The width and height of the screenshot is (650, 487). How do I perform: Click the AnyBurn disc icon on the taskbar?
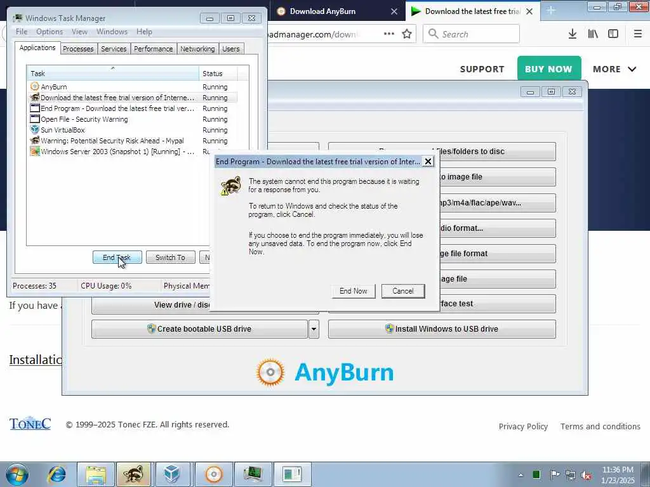click(214, 474)
